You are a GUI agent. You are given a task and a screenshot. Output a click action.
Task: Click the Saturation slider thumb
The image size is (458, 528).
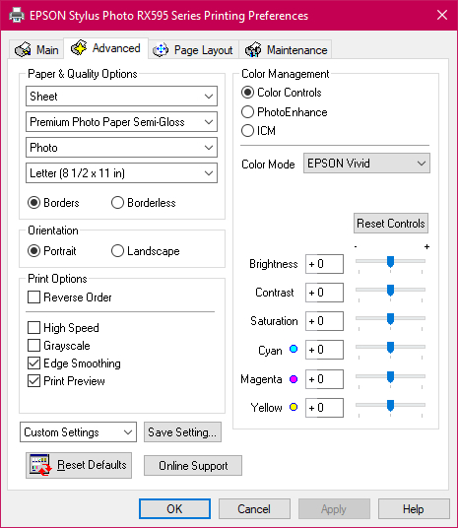pyautogui.click(x=390, y=318)
